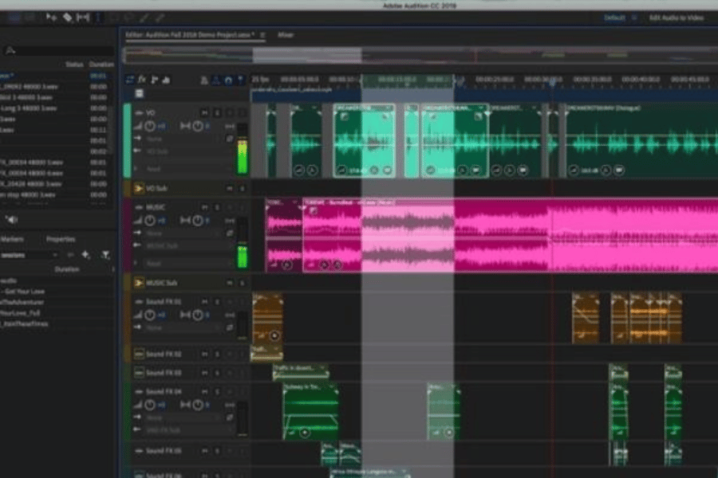Mute the VO track
Screen dimensions: 718x478
(x=204, y=112)
